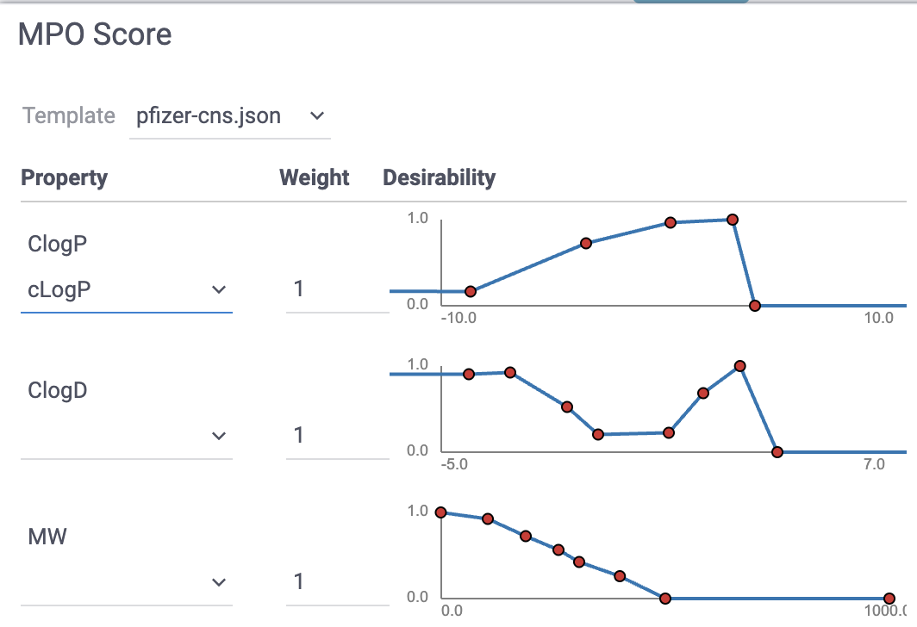
Task: Click the ClogD weight input field
Action: click(336, 435)
